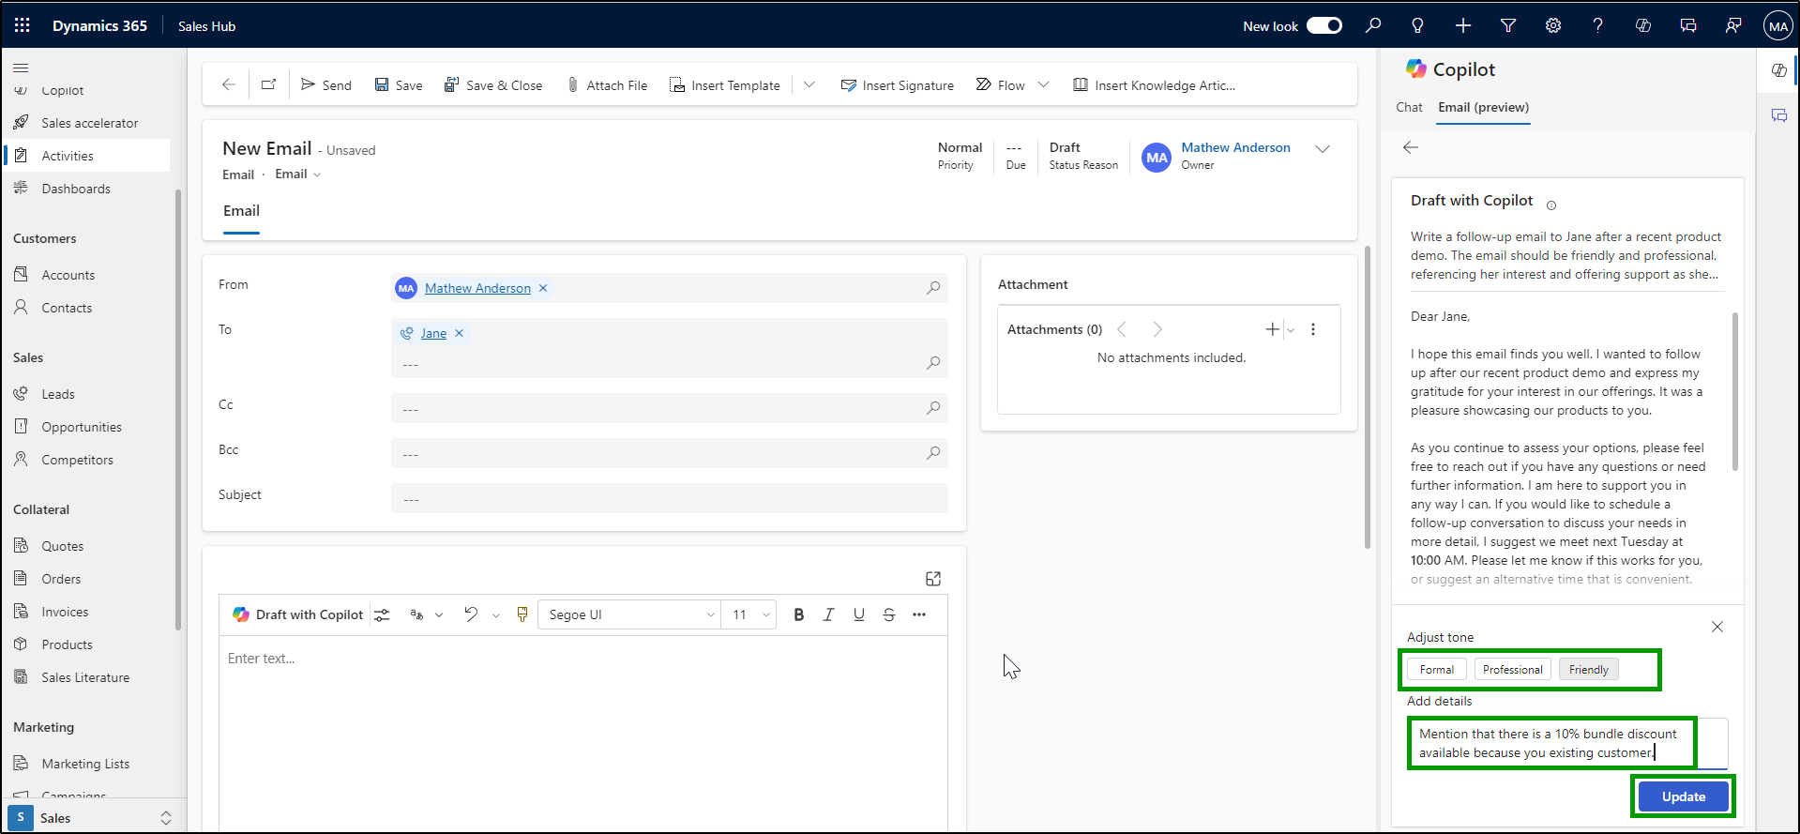This screenshot has width=1800, height=834.
Task: Toggle italic formatting
Action: pos(829,614)
